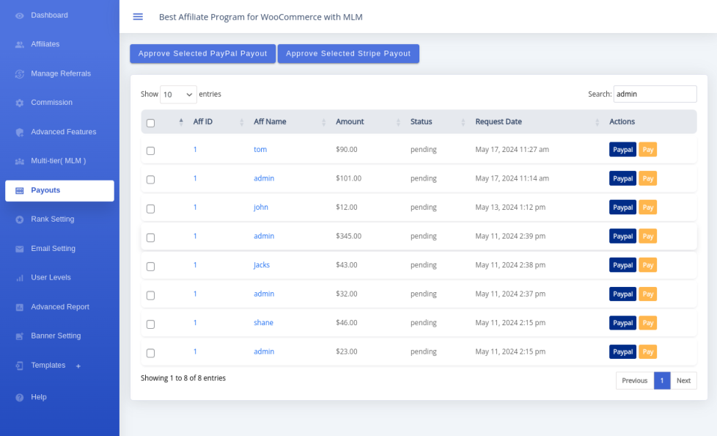Open Manage Referrals in the sidebar

pos(60,73)
